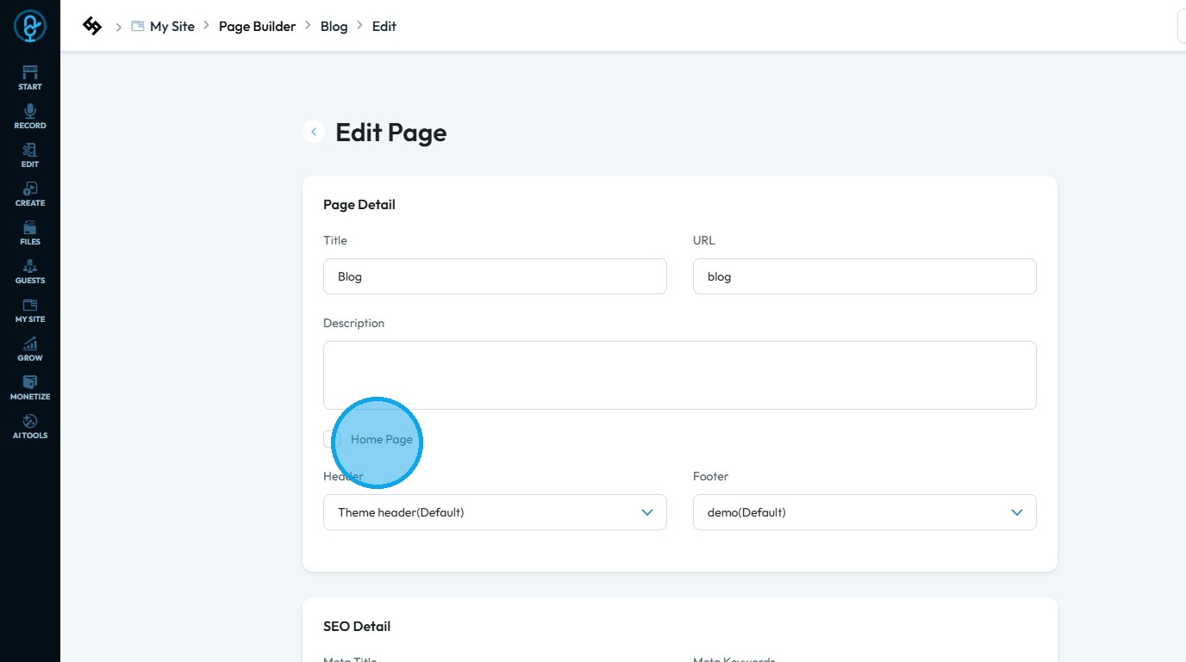Expand the Header theme dropdown
The image size is (1186, 662).
495,512
